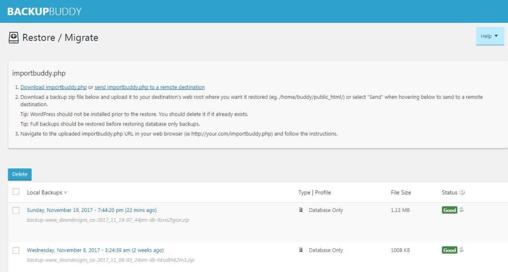This screenshot has width=508, height=272.
Task: Click database file icon for November 19 backup
Action: pyautogui.click(x=301, y=210)
